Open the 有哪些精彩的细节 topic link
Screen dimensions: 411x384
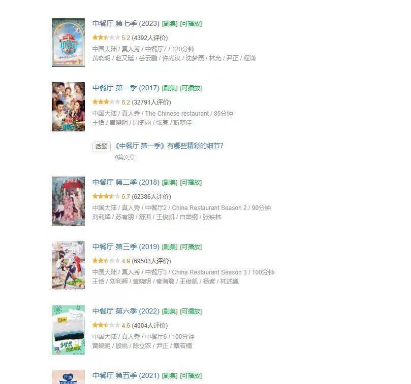[x=169, y=146]
